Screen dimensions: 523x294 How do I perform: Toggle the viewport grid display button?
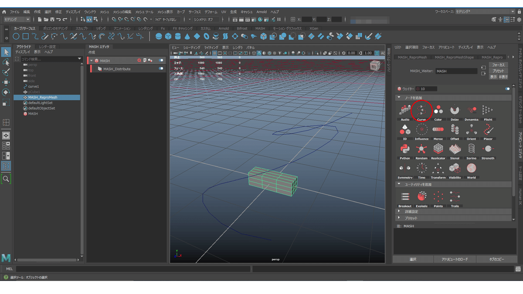(215, 53)
